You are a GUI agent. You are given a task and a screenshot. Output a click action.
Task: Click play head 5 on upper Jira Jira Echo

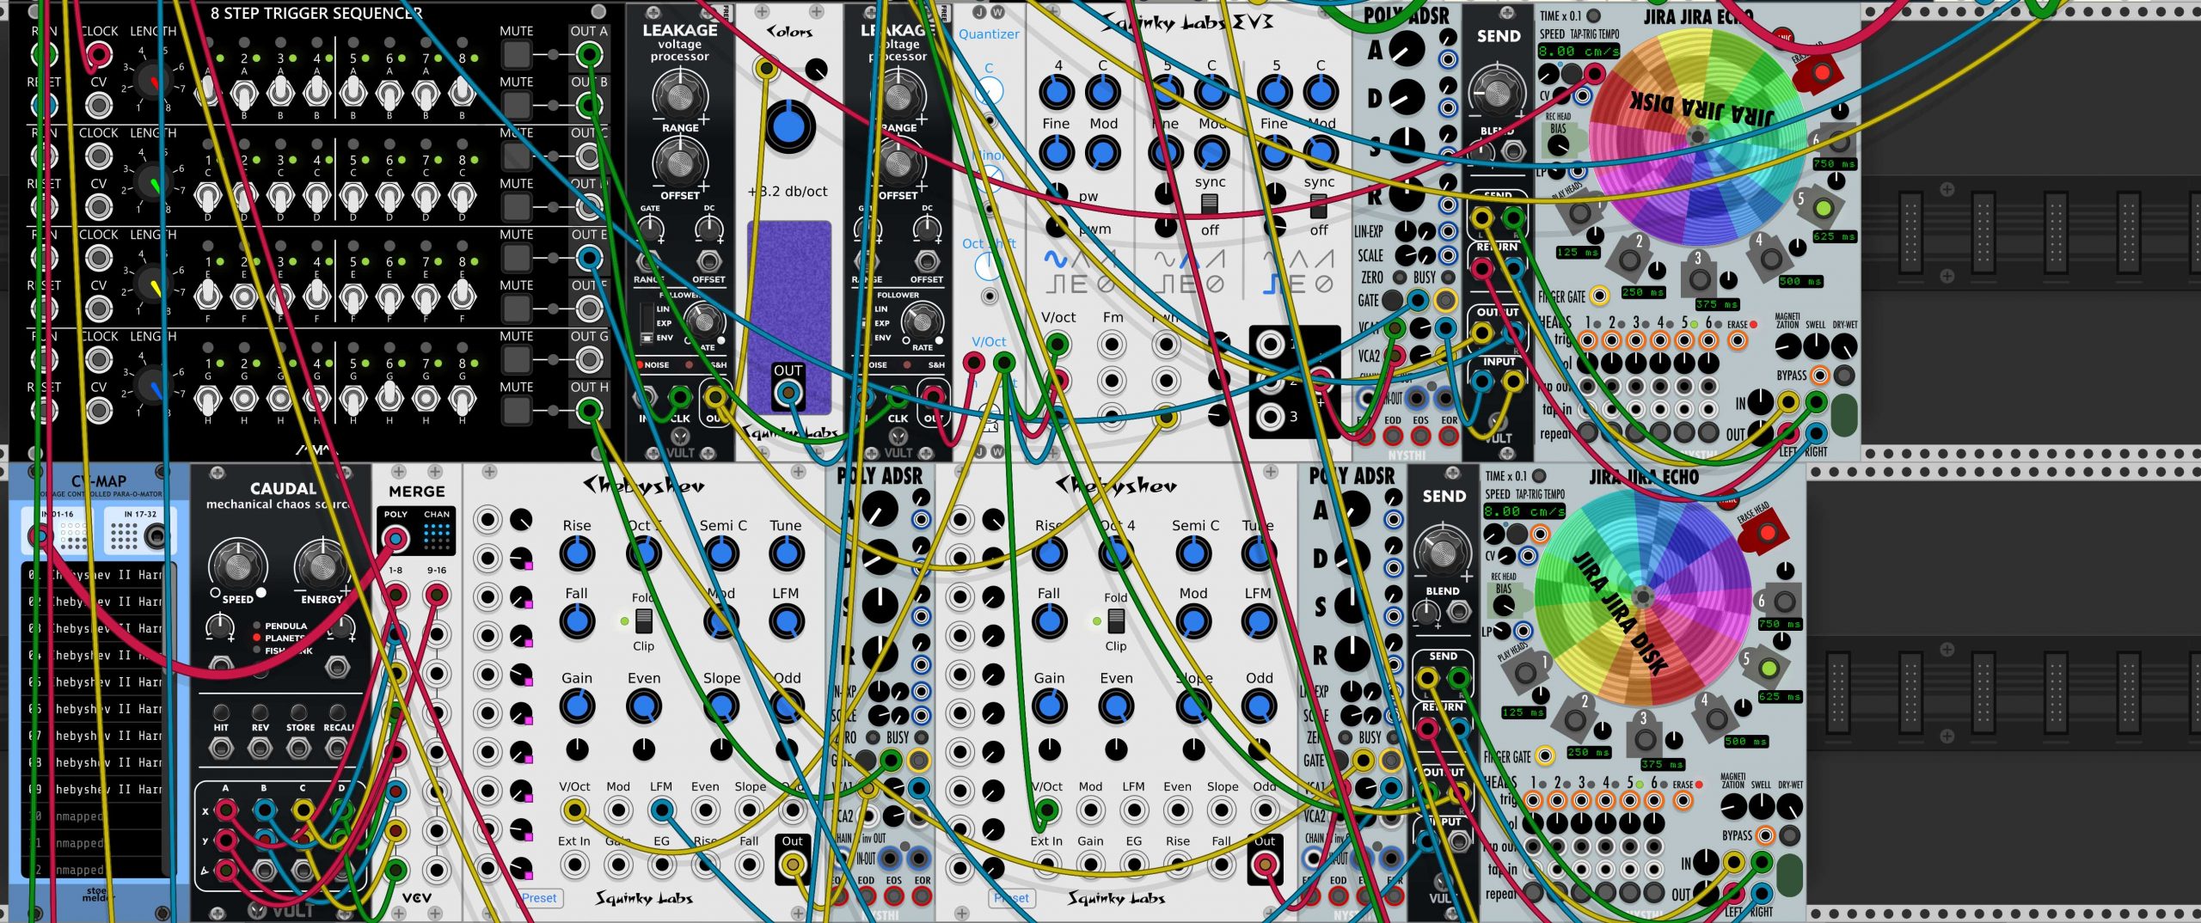pos(1823,209)
